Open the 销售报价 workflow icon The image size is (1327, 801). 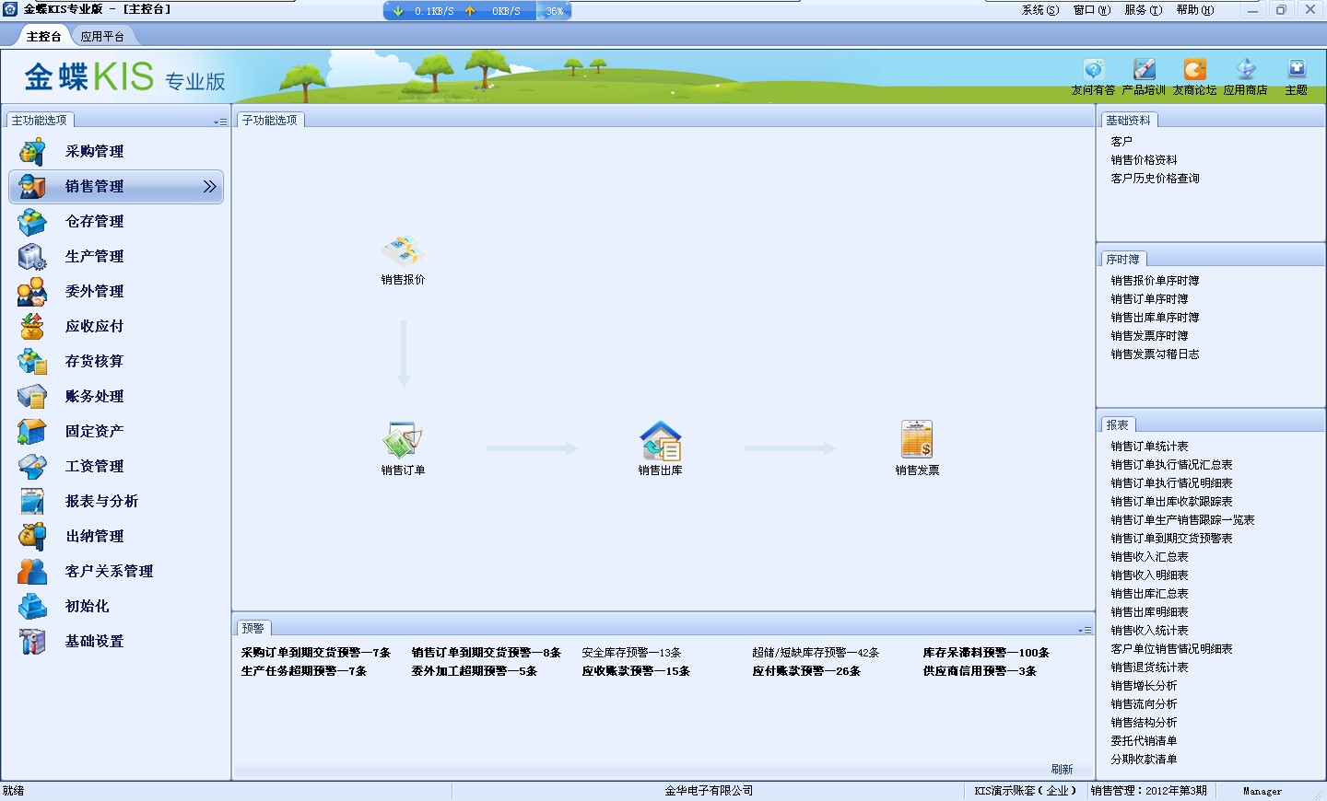click(403, 252)
